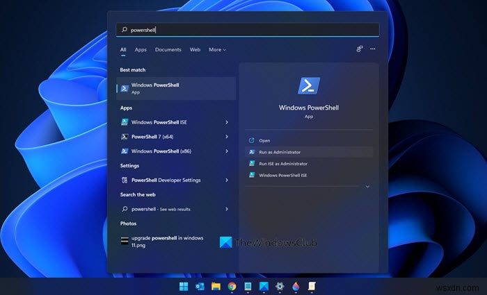The height and width of the screenshot is (295, 487).
Task: Click the Windows PowerShell title in preview pane
Action: [x=309, y=108]
